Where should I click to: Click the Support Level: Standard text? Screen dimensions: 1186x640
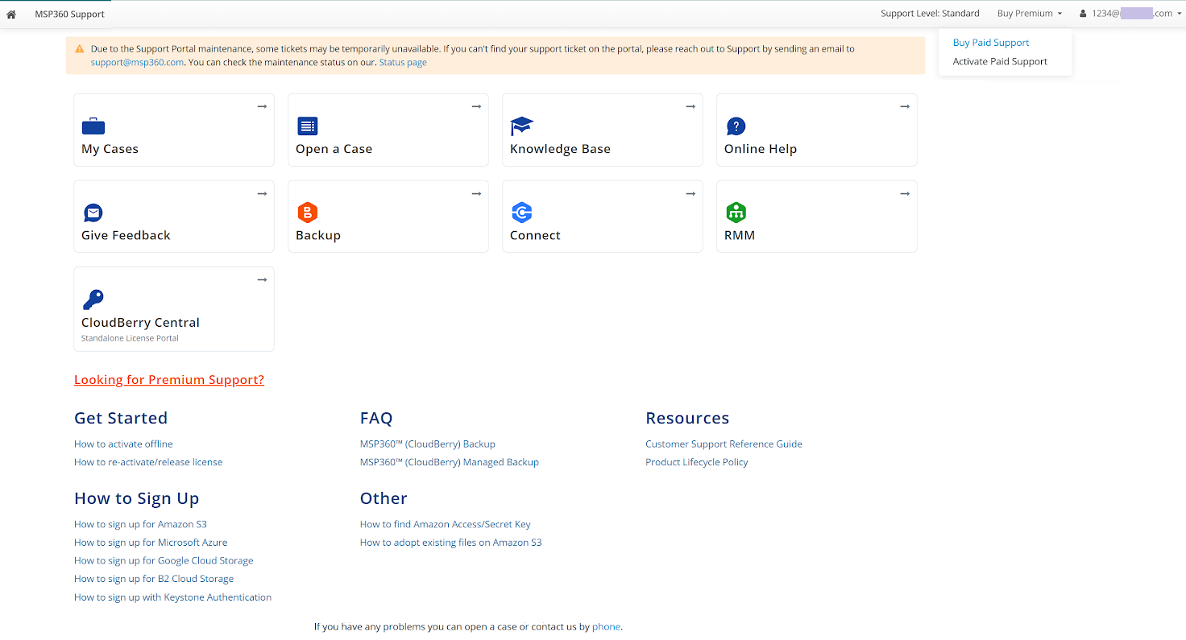[x=930, y=14]
